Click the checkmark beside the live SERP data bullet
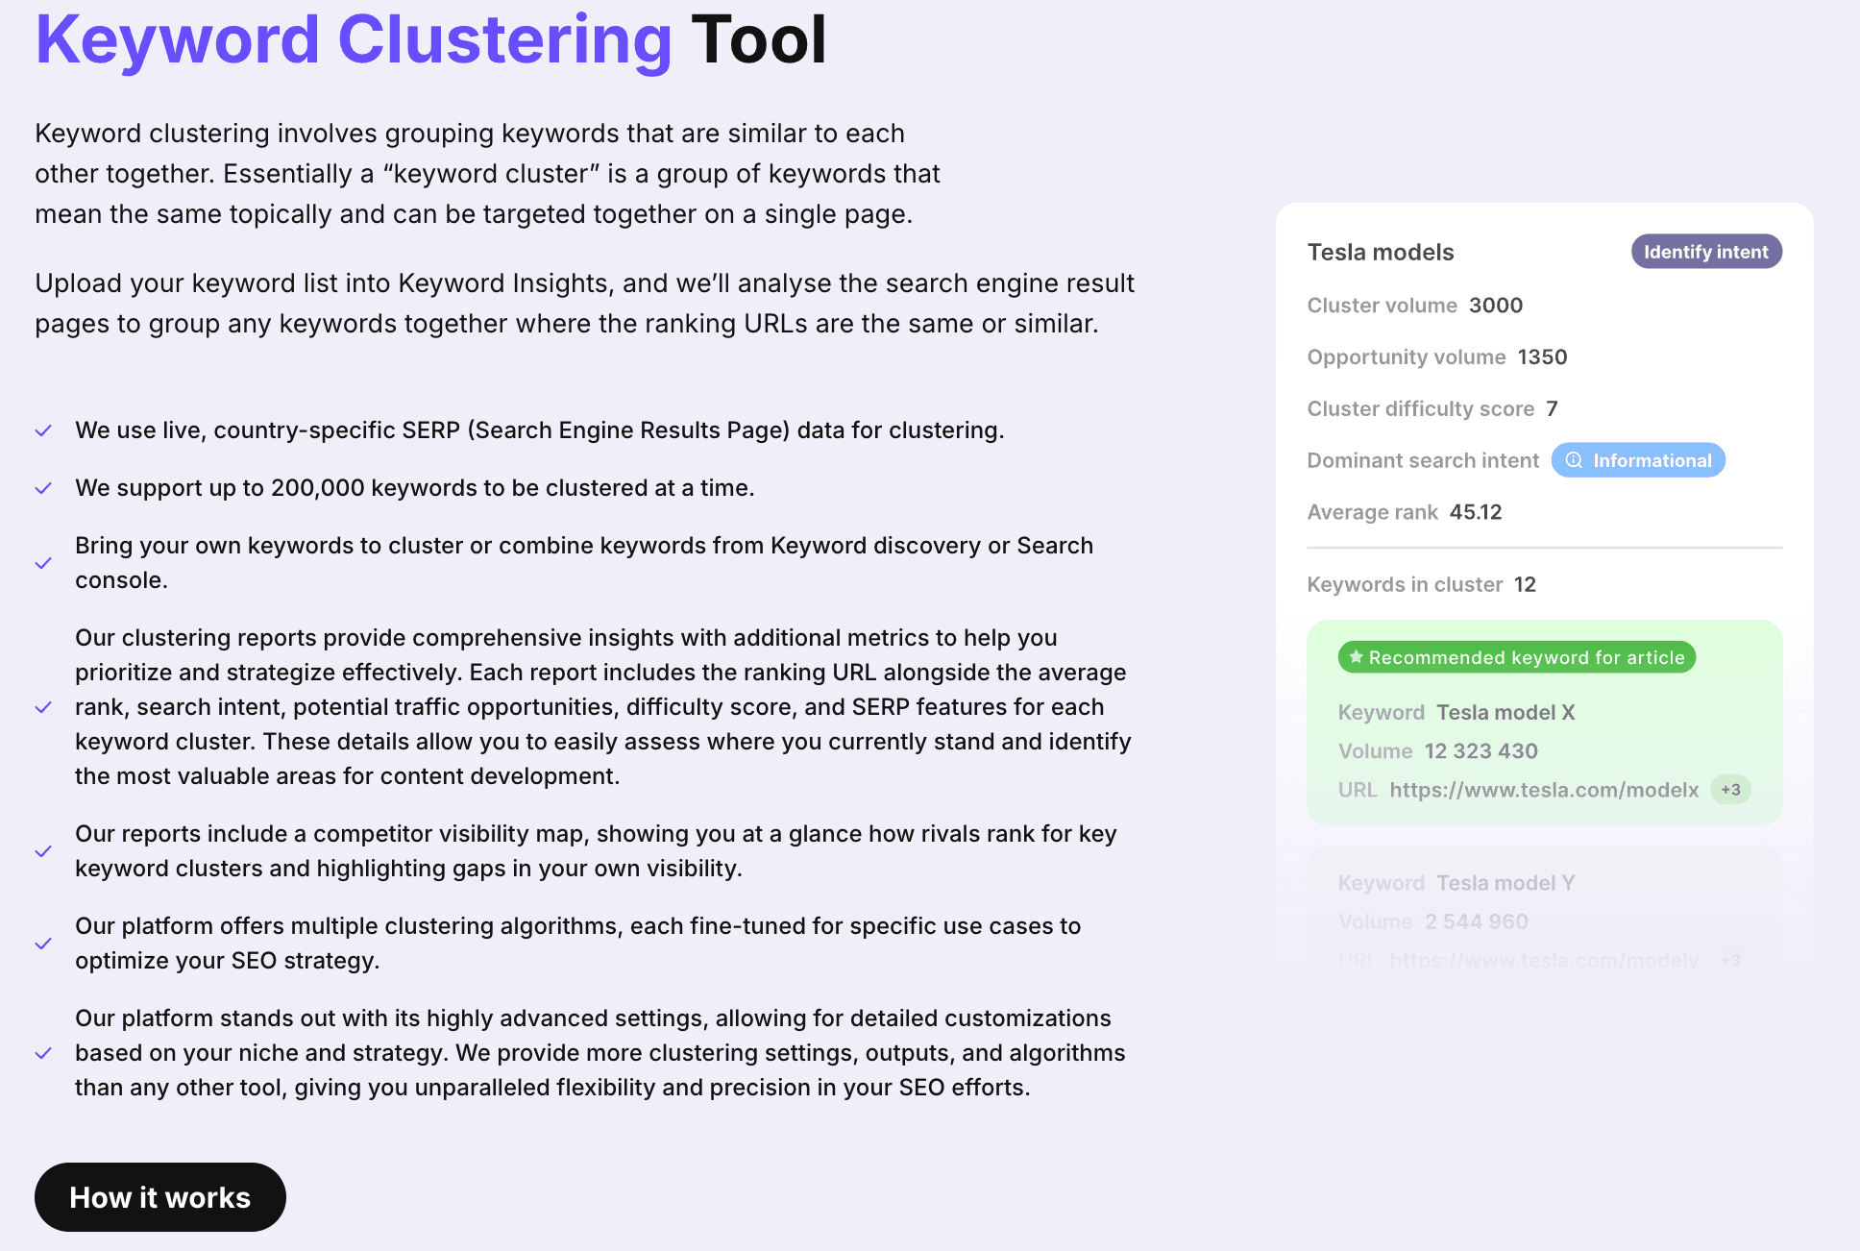The image size is (1860, 1251). click(44, 430)
